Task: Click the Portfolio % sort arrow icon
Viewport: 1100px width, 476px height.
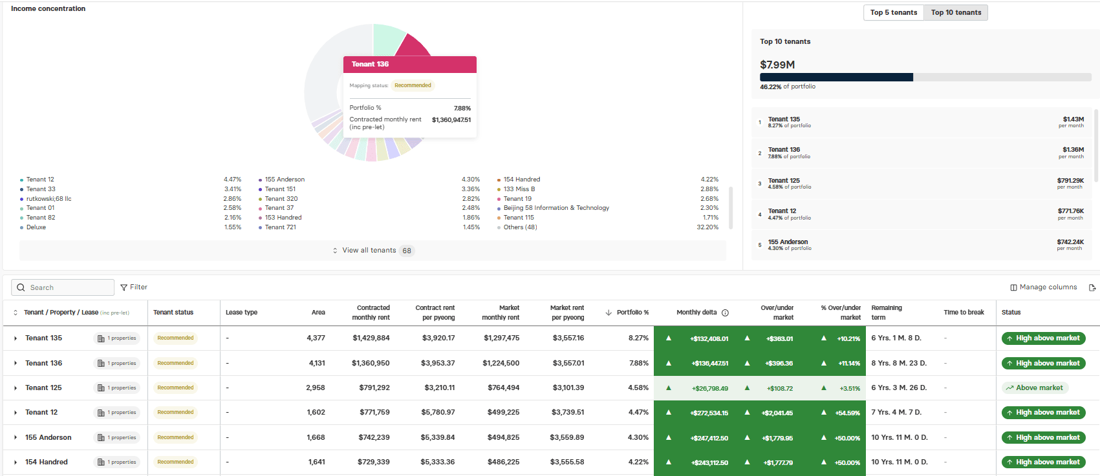Action: tap(609, 313)
